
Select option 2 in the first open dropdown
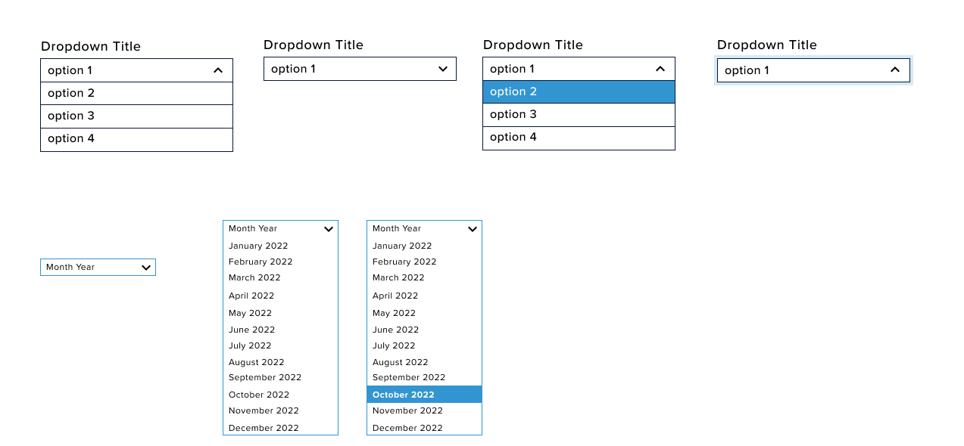(x=136, y=94)
